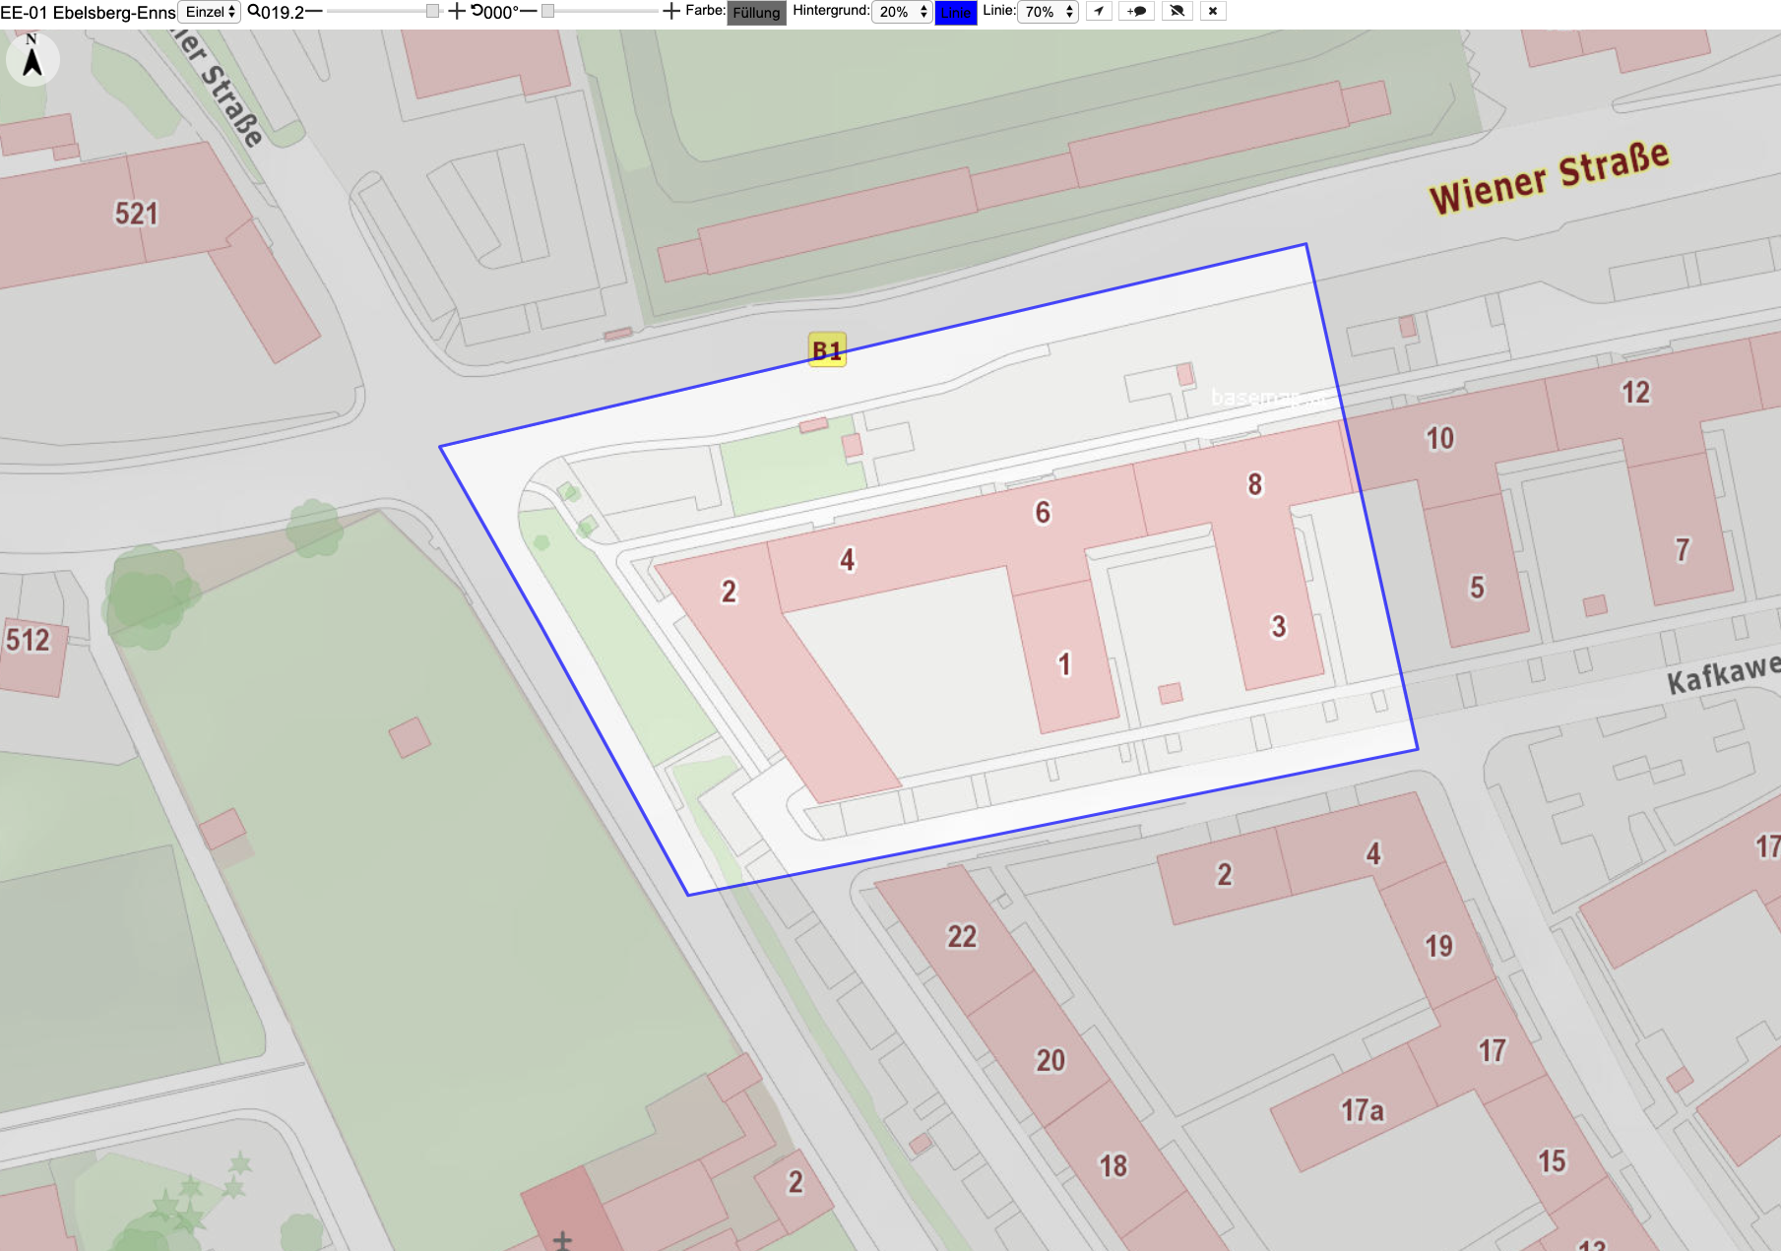Image resolution: width=1781 pixels, height=1251 pixels.
Task: Open the Hintergrund 20% dropdown
Action: [902, 12]
